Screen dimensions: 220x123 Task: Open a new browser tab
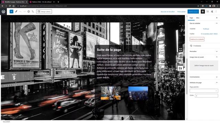point(58,2)
